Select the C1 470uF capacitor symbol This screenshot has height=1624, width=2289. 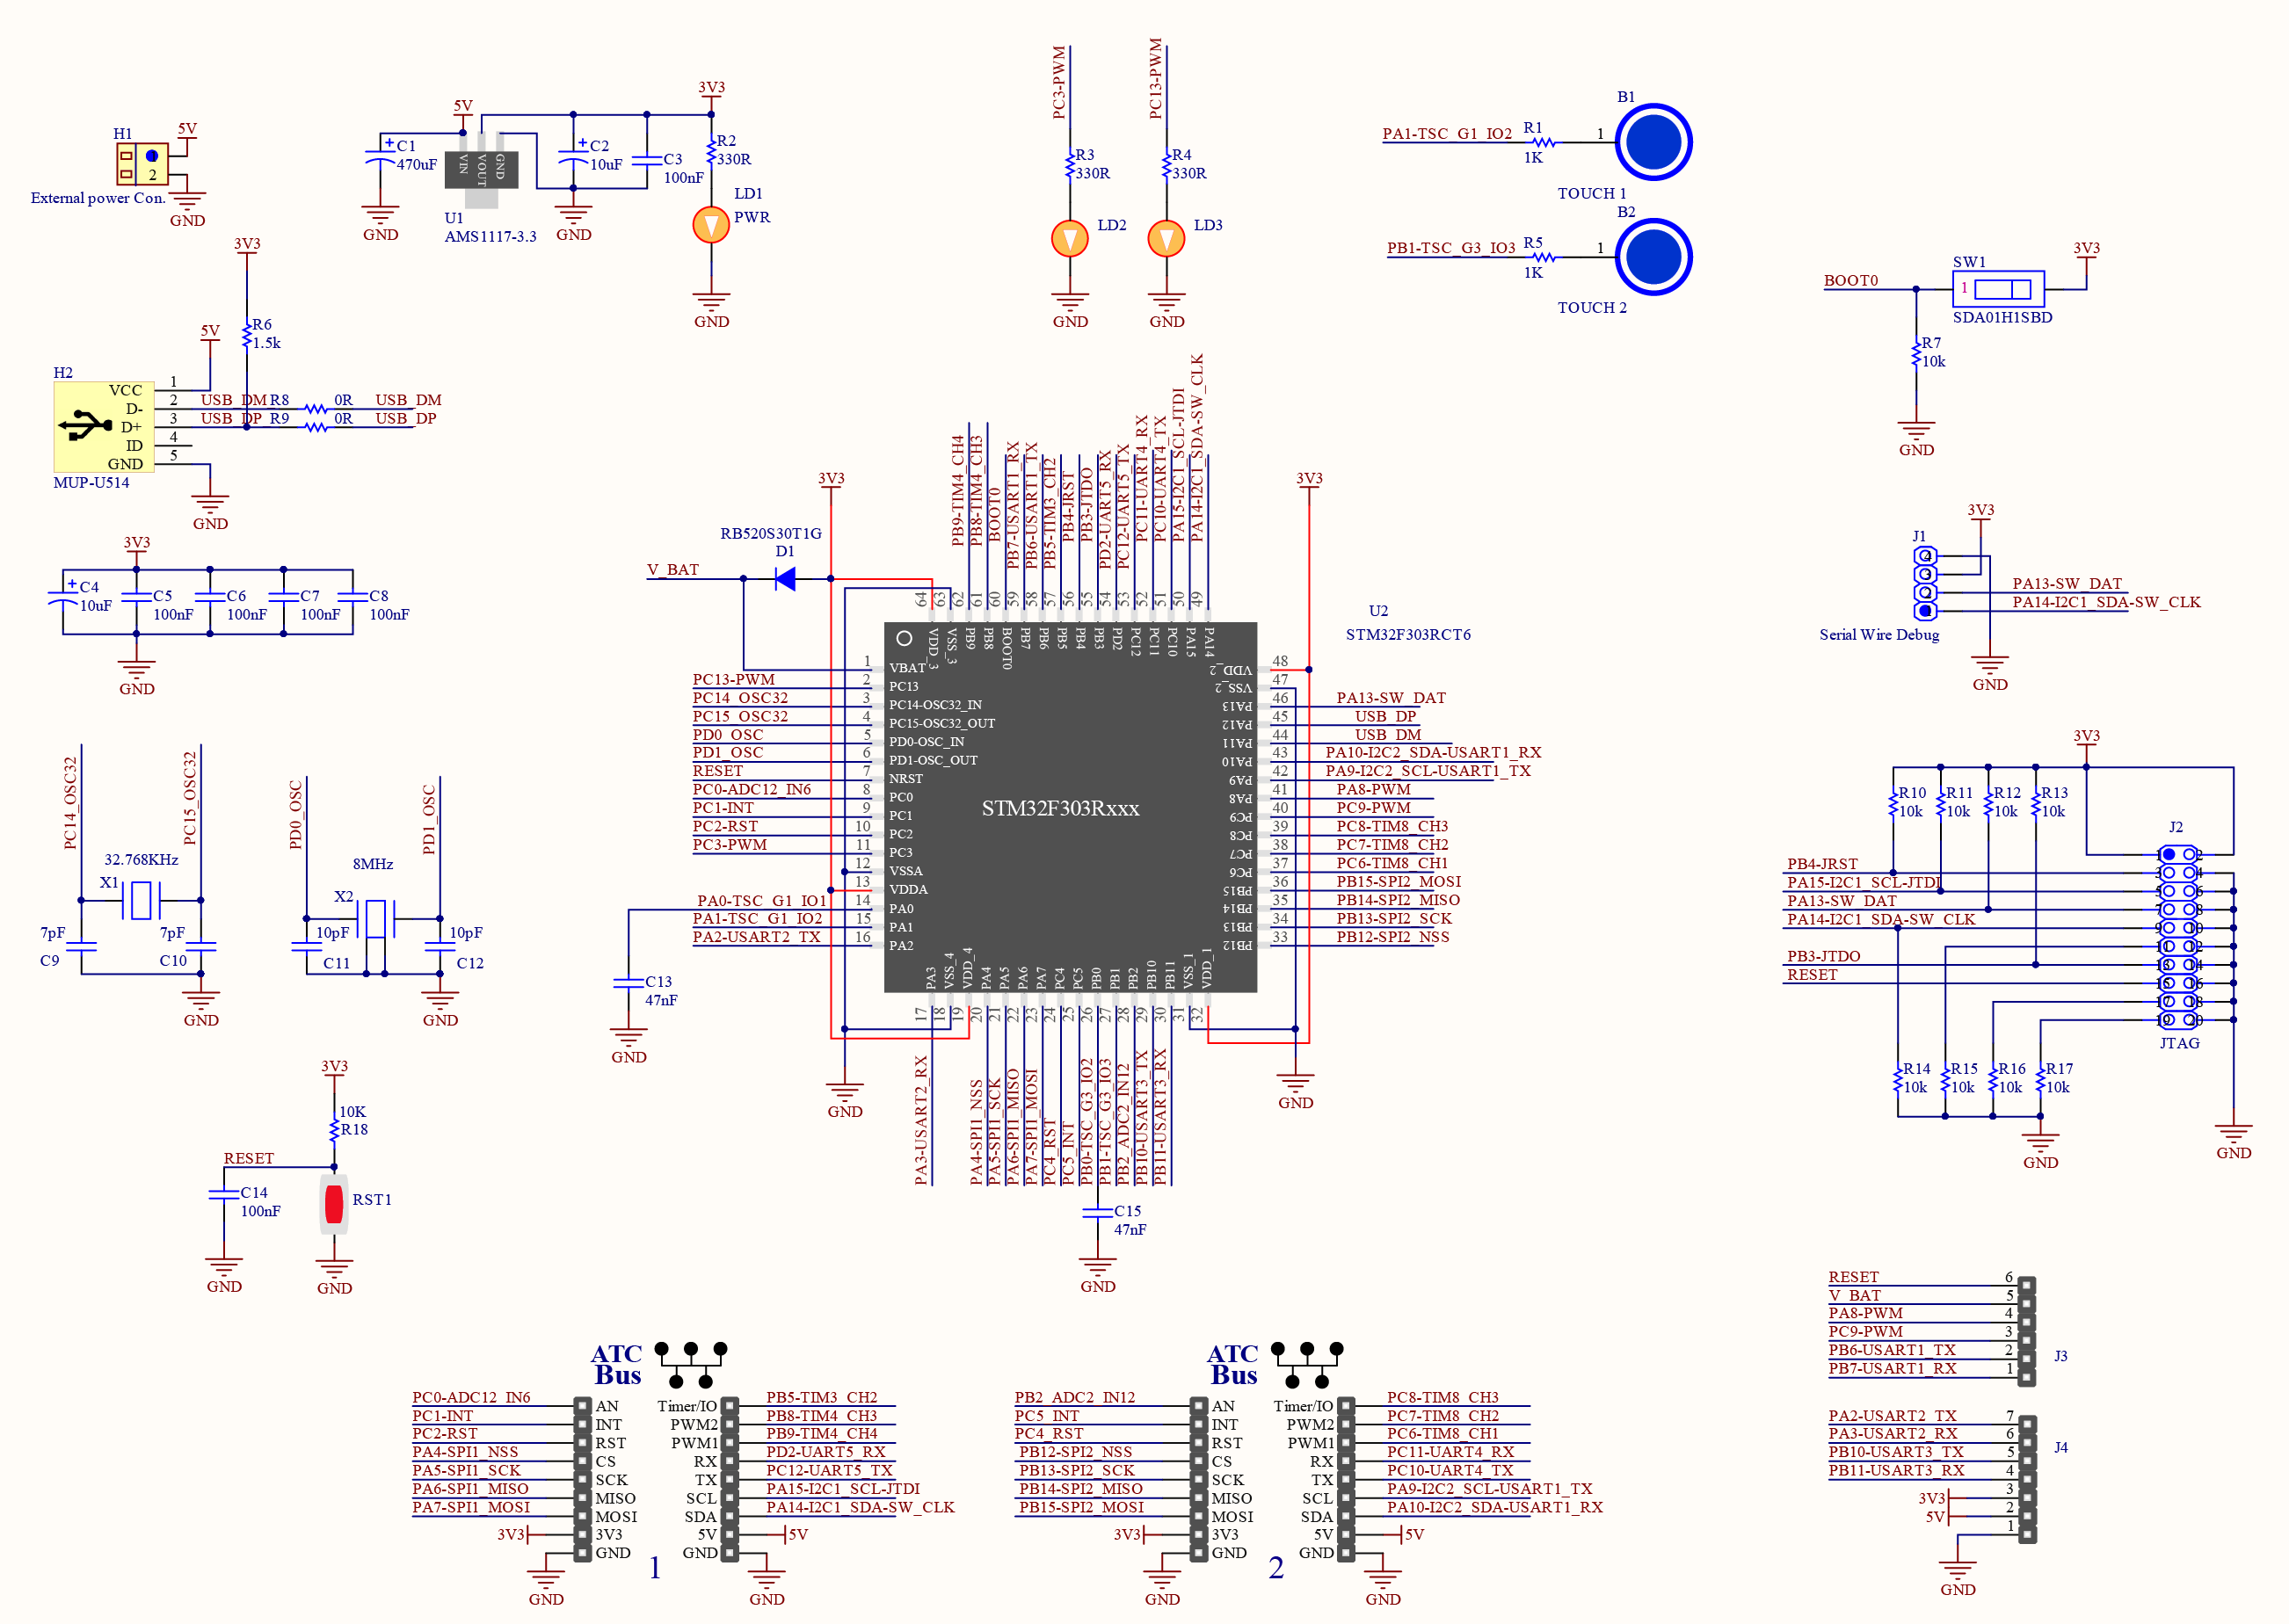[380, 154]
